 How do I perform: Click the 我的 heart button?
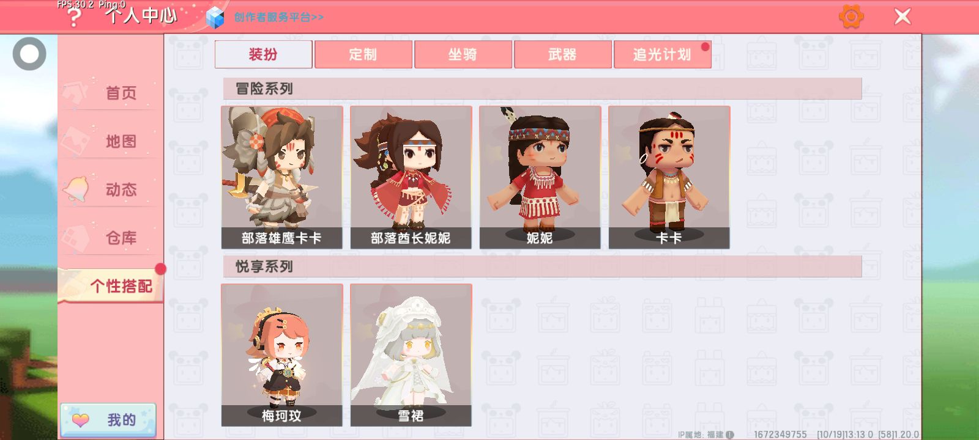click(x=108, y=420)
